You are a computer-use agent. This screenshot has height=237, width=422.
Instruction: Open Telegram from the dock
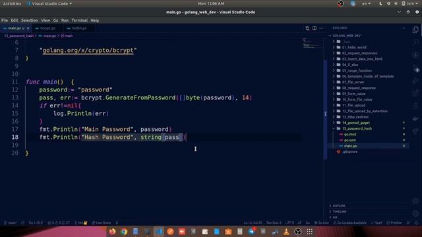coord(251,231)
